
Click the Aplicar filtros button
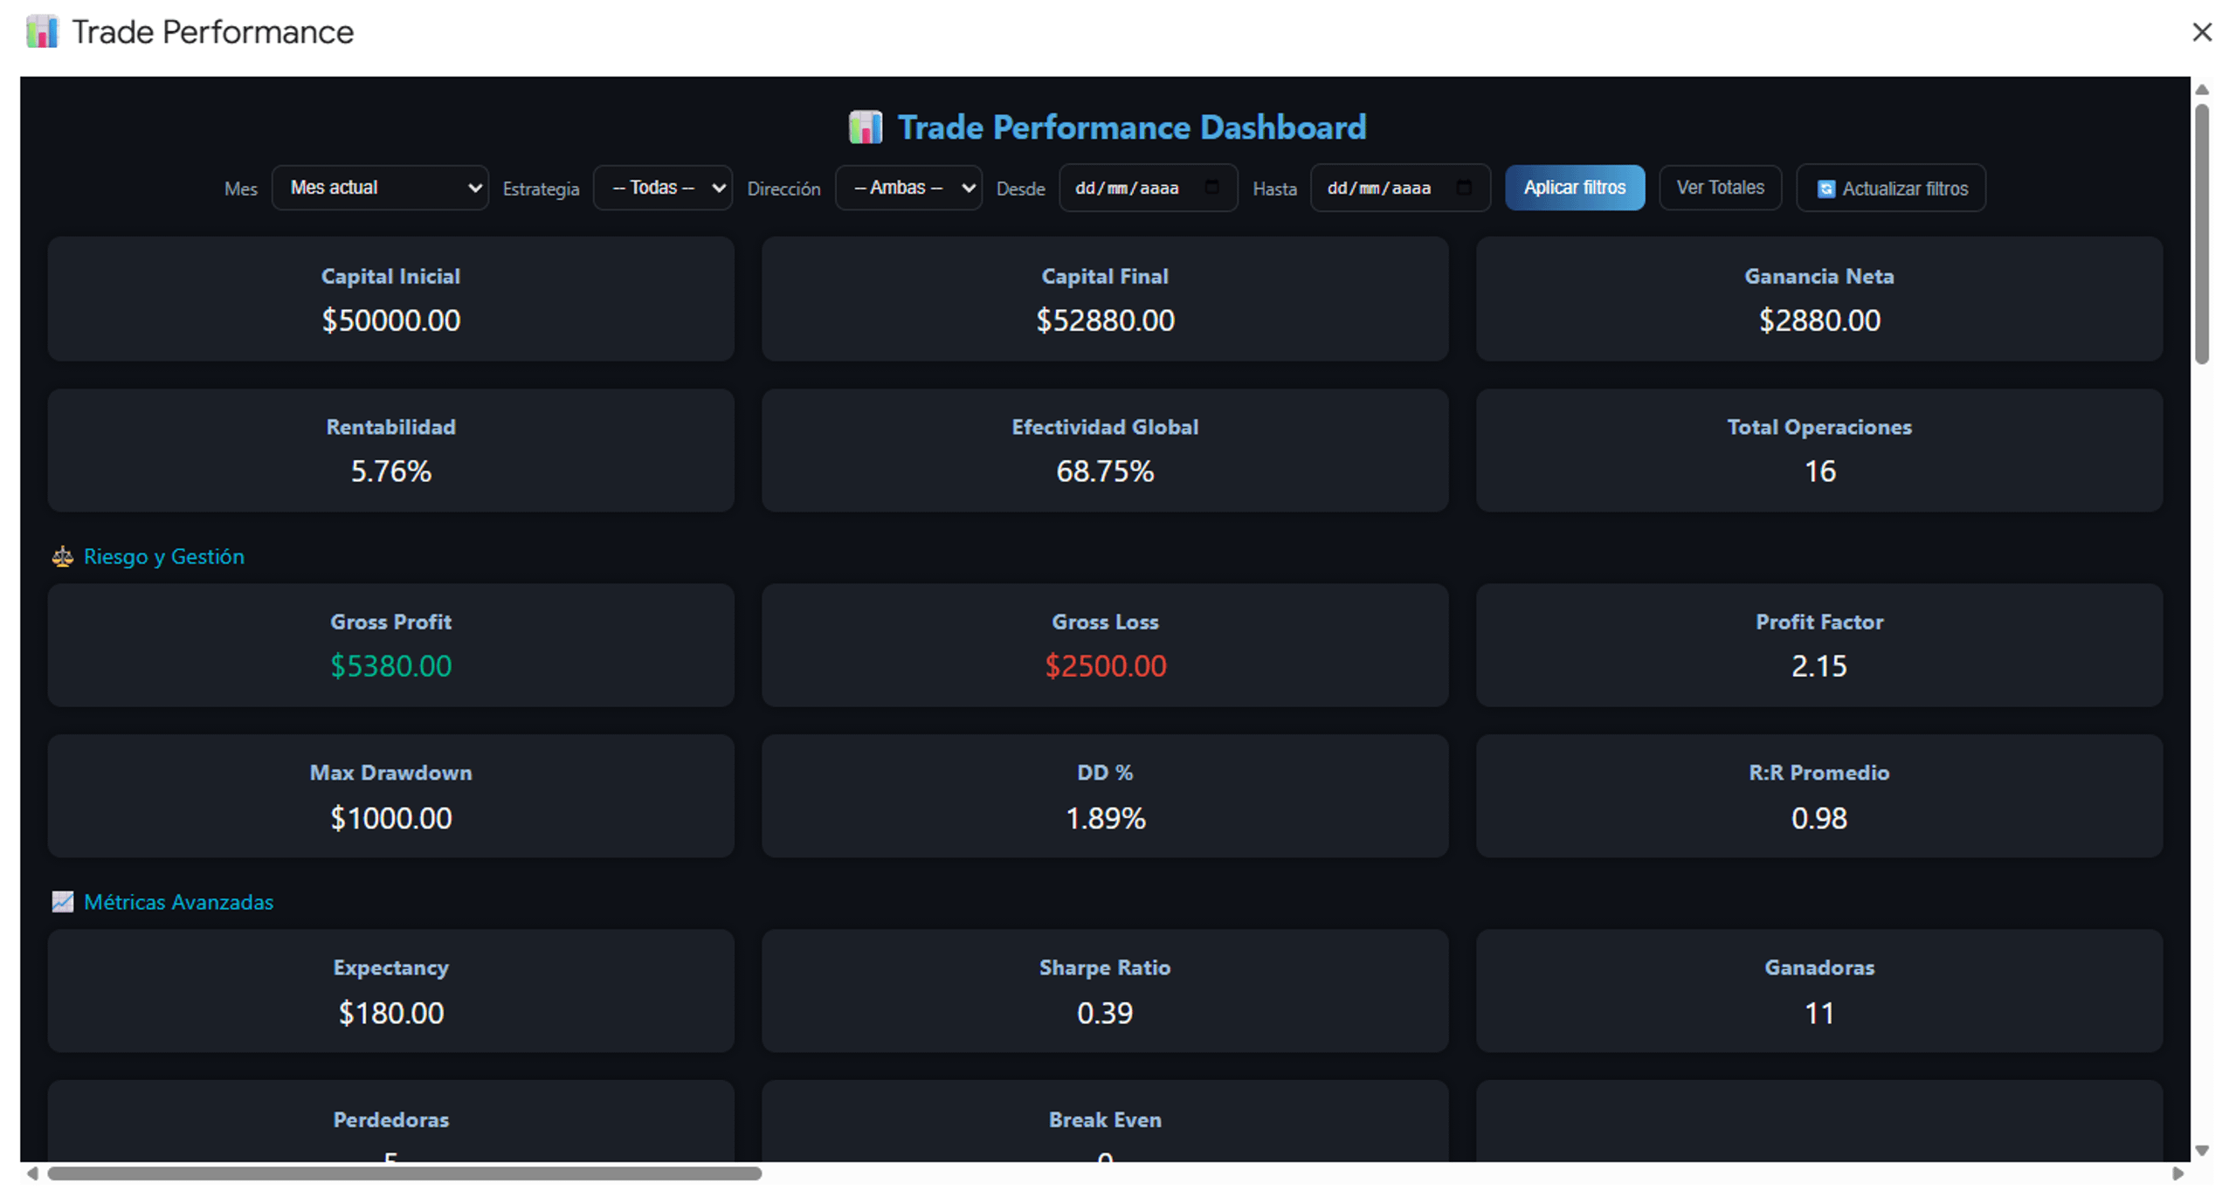coord(1574,188)
